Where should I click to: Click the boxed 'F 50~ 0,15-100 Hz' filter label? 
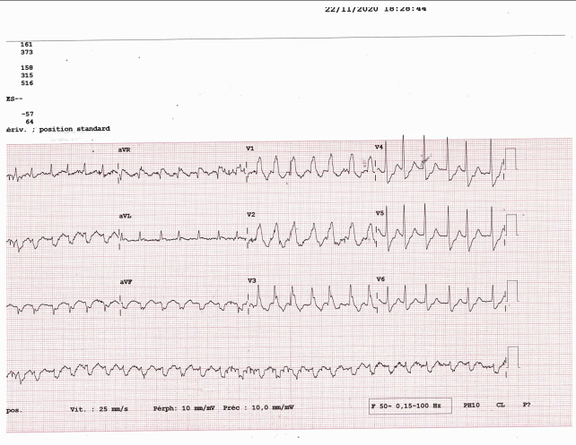(410, 406)
